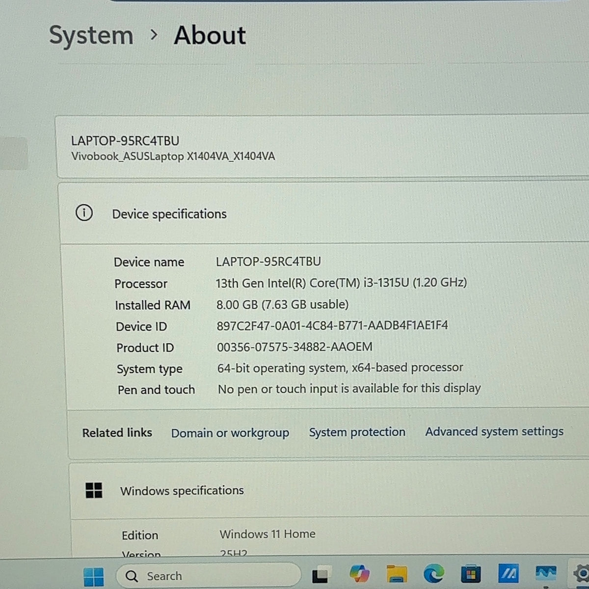Select the About page title

point(210,35)
